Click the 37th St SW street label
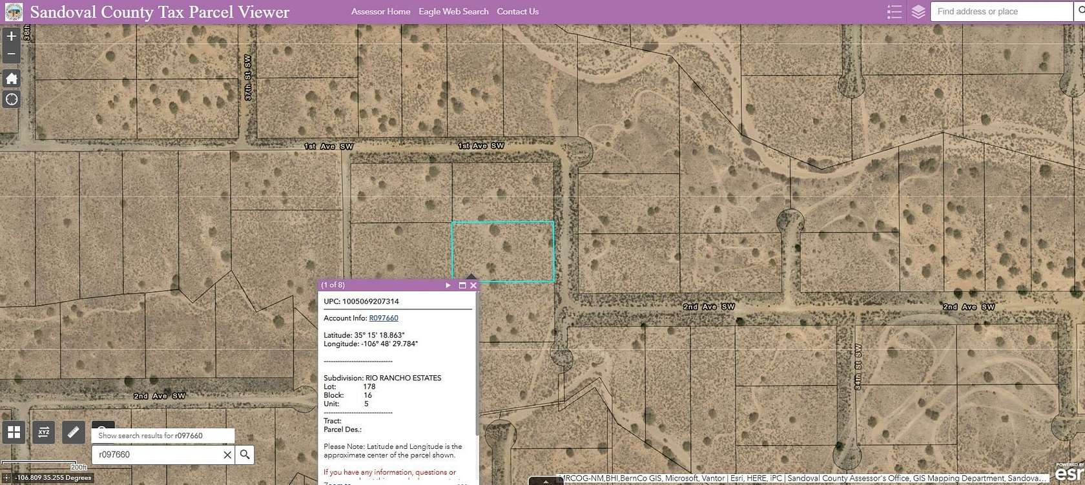Viewport: 1085px width, 485px height. pyautogui.click(x=247, y=77)
